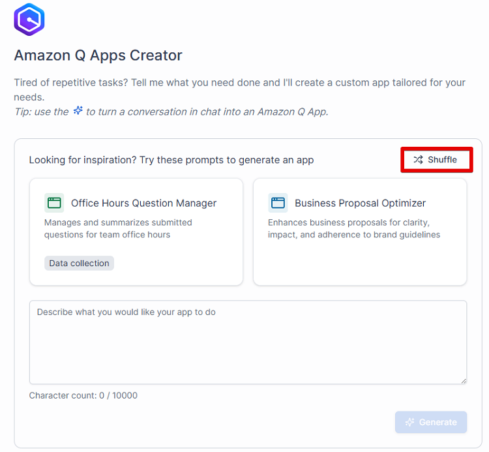Click the Amazon Q hexagon logo
The image size is (489, 452).
[29, 20]
